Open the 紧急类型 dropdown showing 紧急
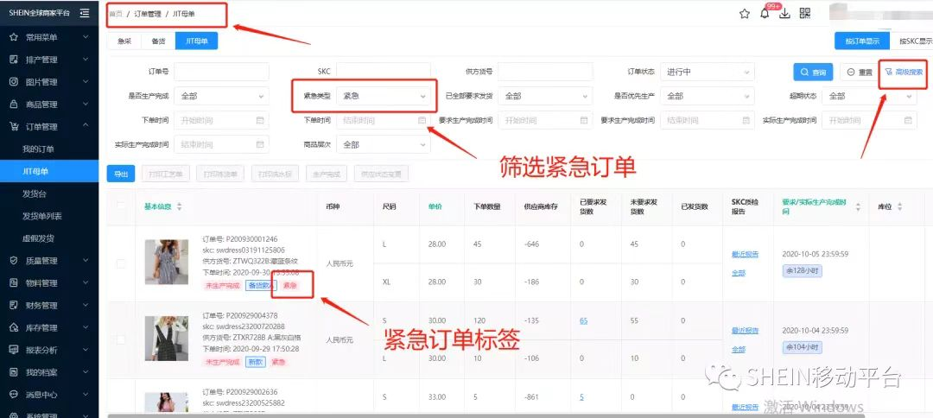Screen dimensions: 933x418 click(384, 96)
